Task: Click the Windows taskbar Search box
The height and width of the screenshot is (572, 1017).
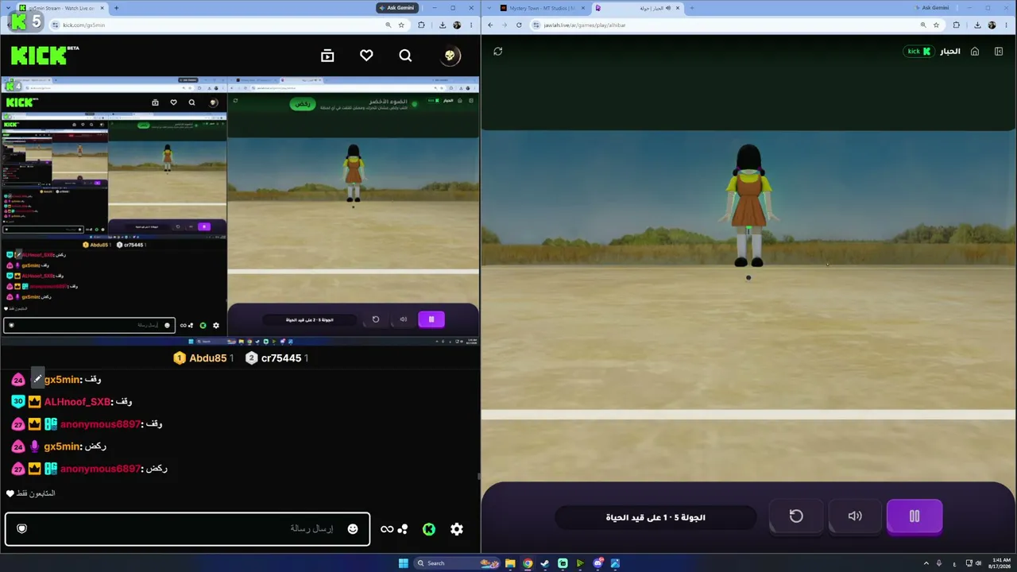Action: [x=457, y=563]
